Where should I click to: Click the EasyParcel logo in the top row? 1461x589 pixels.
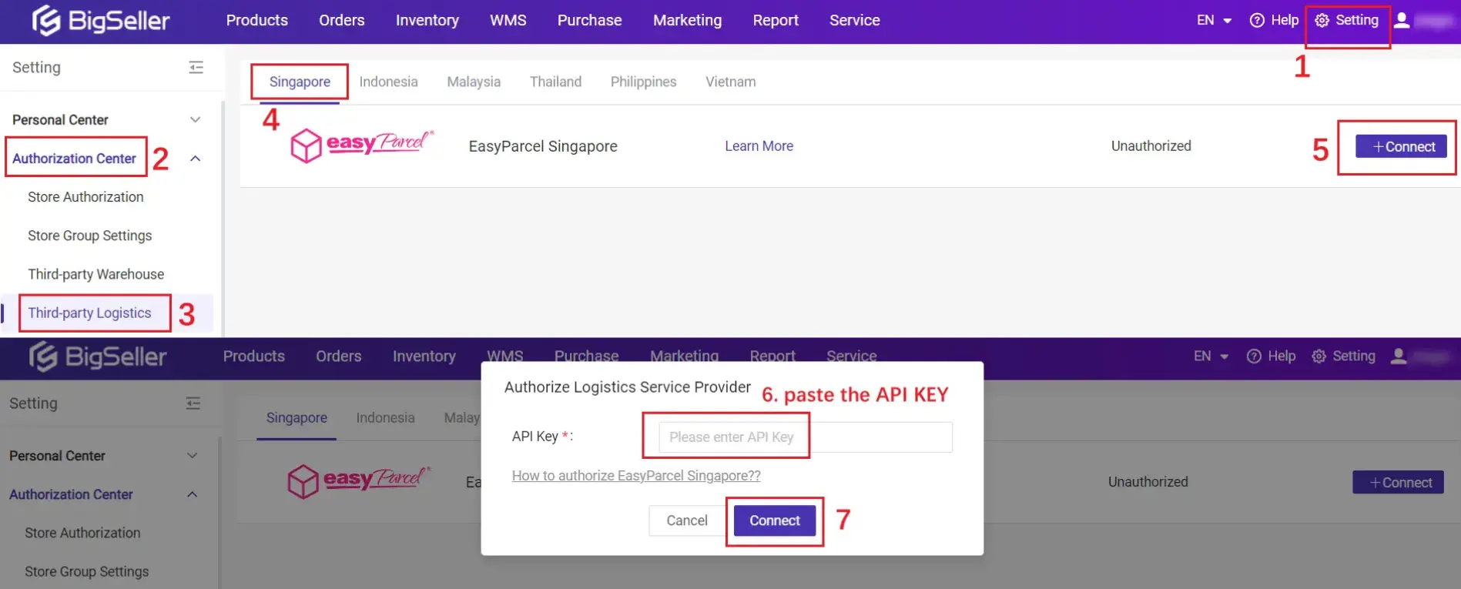coord(362,145)
